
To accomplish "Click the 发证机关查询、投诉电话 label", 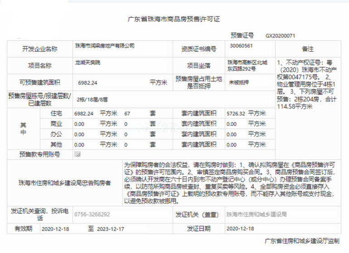I will click(x=39, y=215).
